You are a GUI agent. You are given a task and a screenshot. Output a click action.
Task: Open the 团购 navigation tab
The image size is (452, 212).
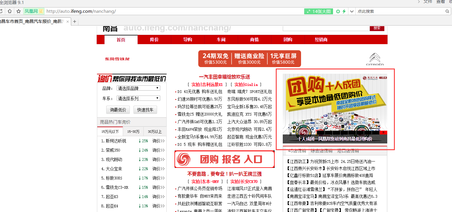[288, 39]
